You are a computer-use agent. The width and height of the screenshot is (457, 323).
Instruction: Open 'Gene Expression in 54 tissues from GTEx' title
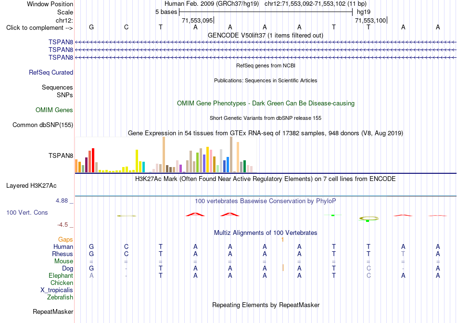click(265, 133)
